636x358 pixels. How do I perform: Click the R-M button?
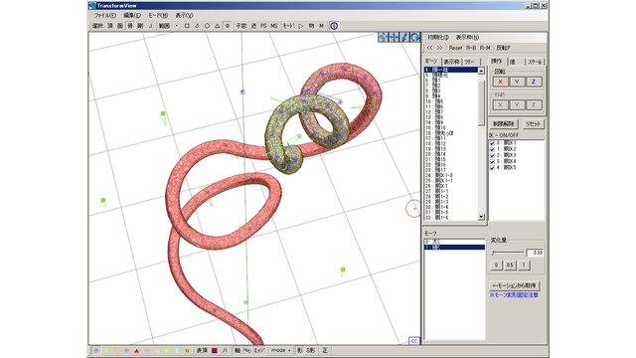(485, 48)
